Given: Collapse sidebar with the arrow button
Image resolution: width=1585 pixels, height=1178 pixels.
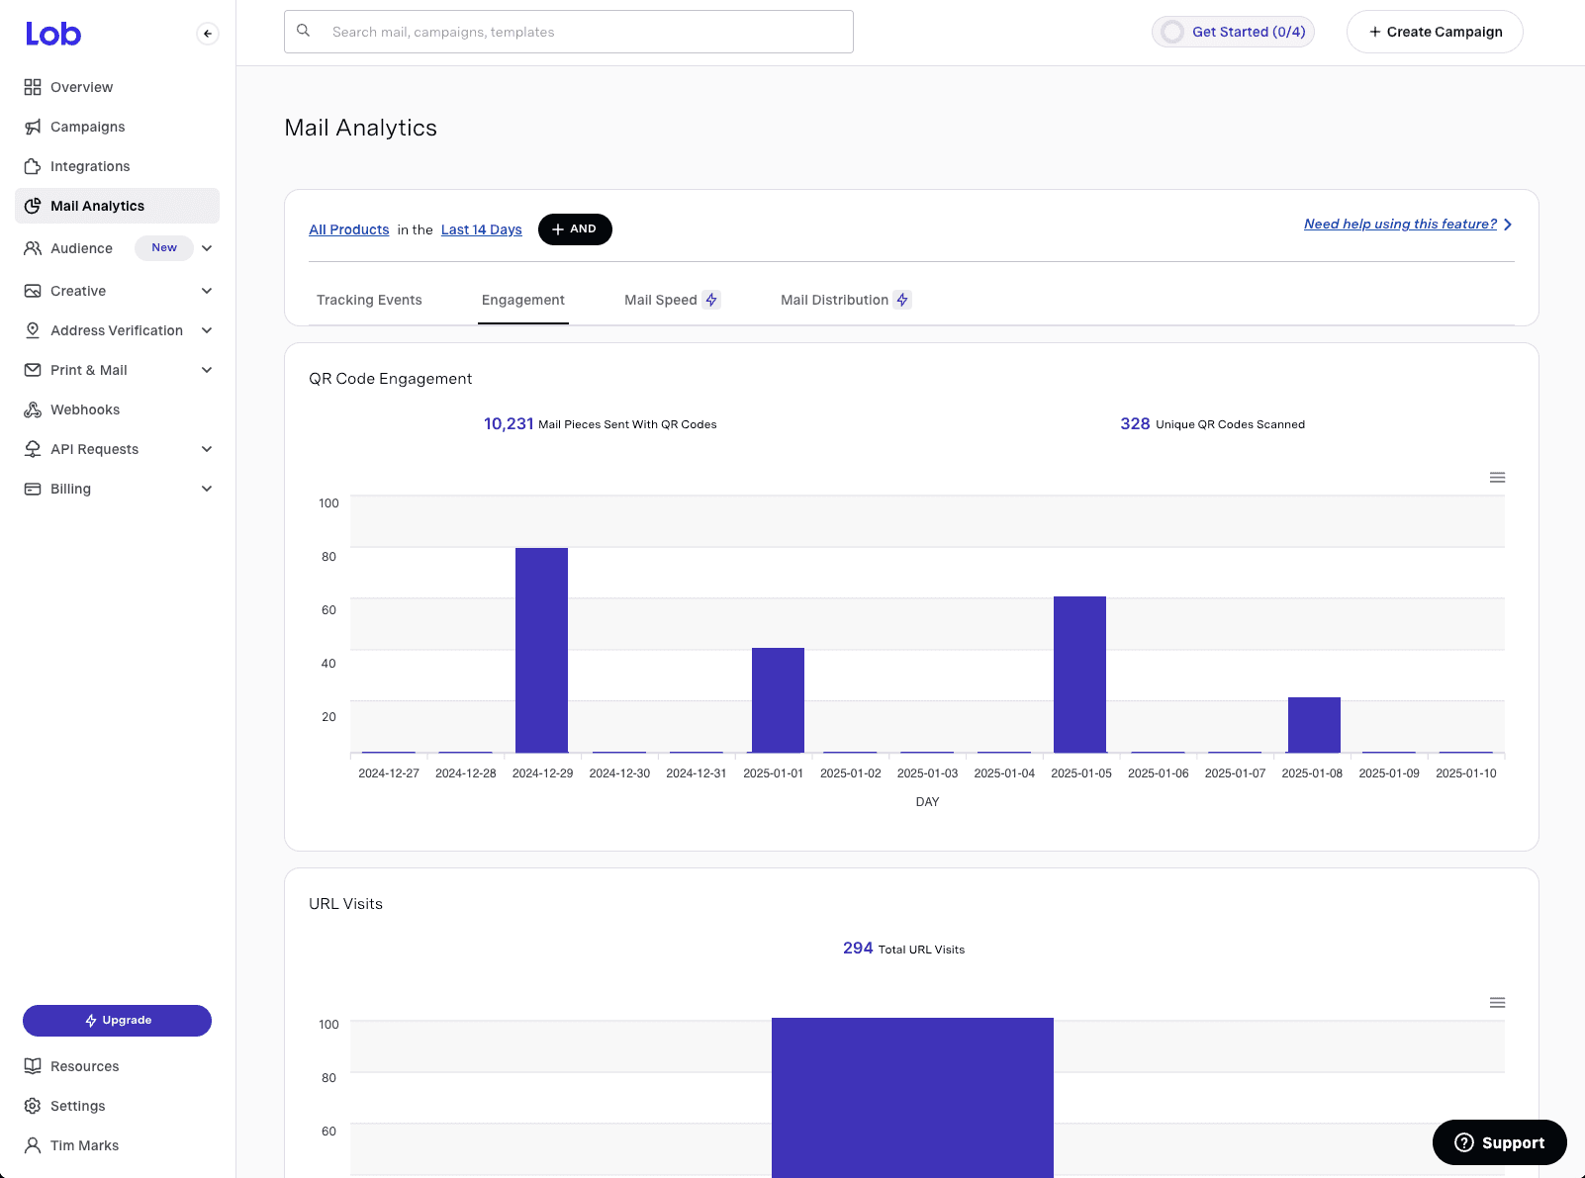Looking at the screenshot, I should tap(208, 34).
